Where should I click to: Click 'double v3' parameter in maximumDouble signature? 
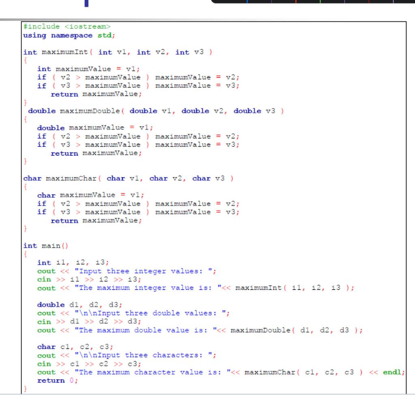[x=255, y=111]
